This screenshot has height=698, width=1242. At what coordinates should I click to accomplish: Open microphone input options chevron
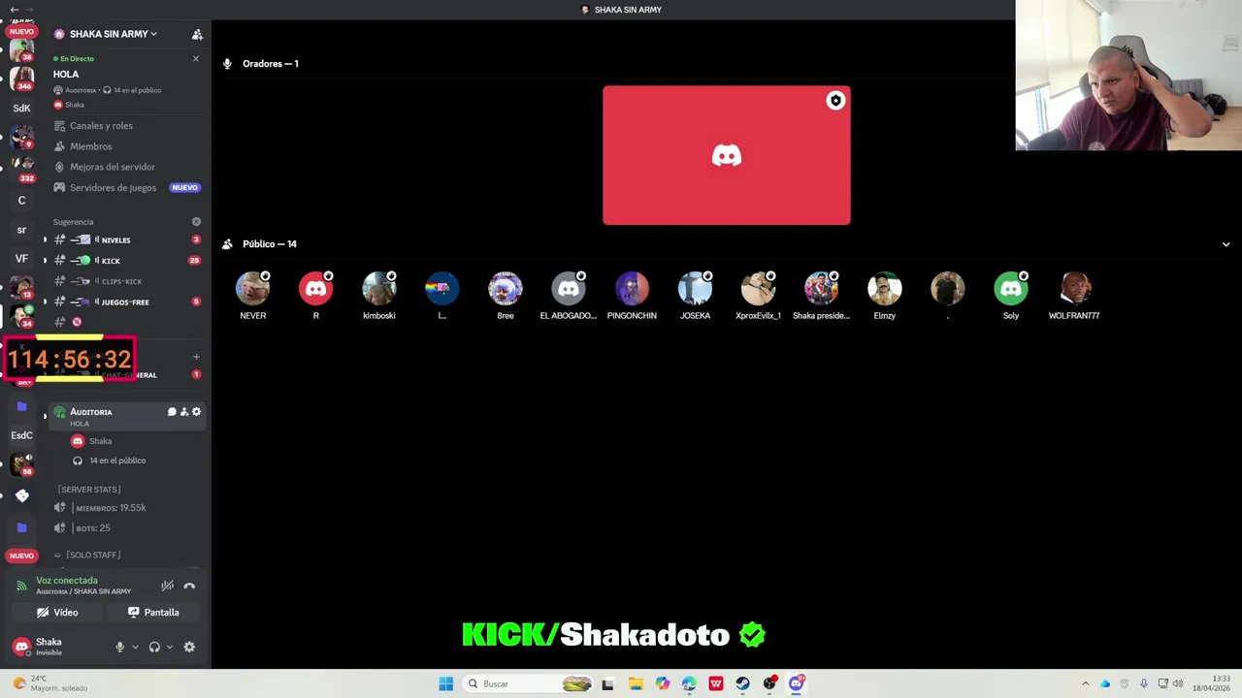tap(135, 647)
